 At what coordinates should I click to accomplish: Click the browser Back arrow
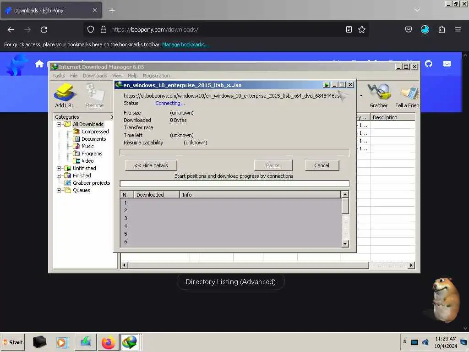[11, 30]
